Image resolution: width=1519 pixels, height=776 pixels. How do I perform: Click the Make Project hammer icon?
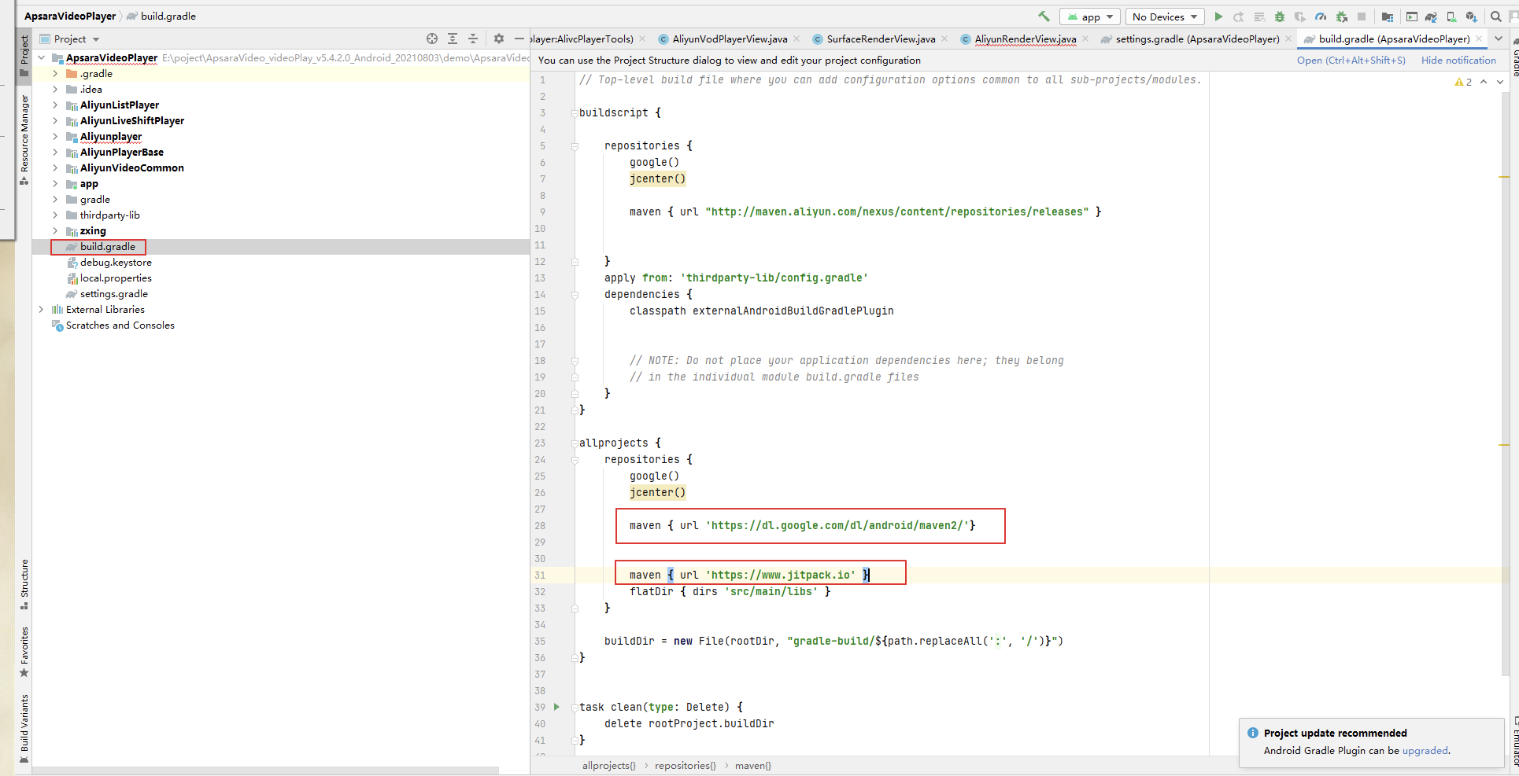click(x=1044, y=17)
